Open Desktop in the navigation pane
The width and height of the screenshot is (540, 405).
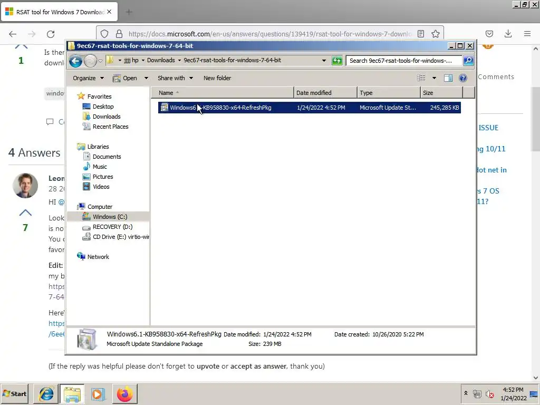point(103,107)
